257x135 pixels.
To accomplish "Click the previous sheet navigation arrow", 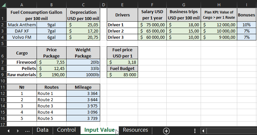I will [9, 131].
